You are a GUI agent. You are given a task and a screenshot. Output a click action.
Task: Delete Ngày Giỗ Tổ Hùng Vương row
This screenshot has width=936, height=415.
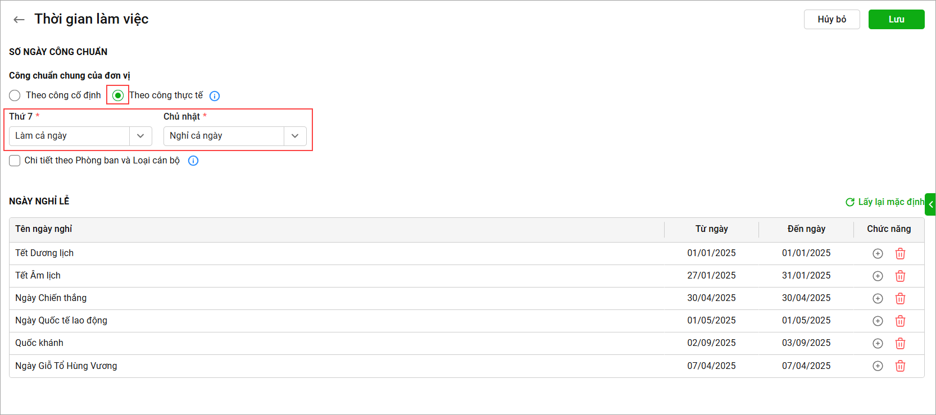pyautogui.click(x=900, y=366)
